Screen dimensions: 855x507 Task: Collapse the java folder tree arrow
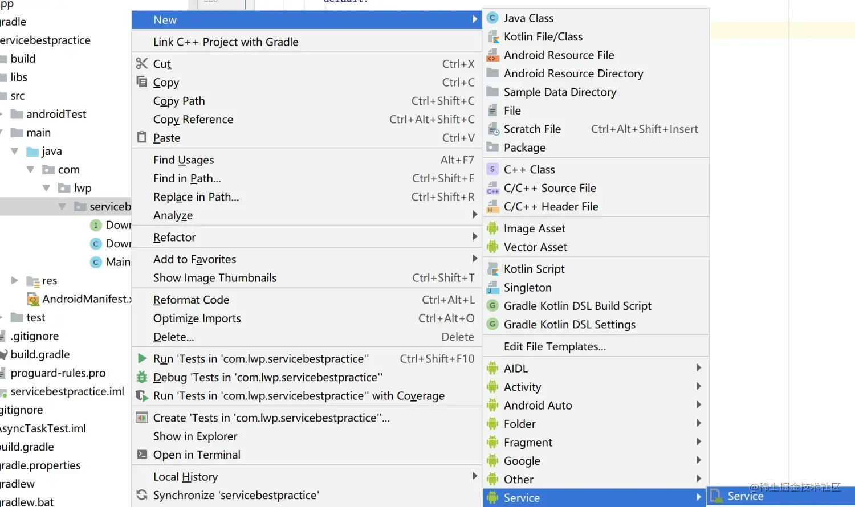click(15, 151)
